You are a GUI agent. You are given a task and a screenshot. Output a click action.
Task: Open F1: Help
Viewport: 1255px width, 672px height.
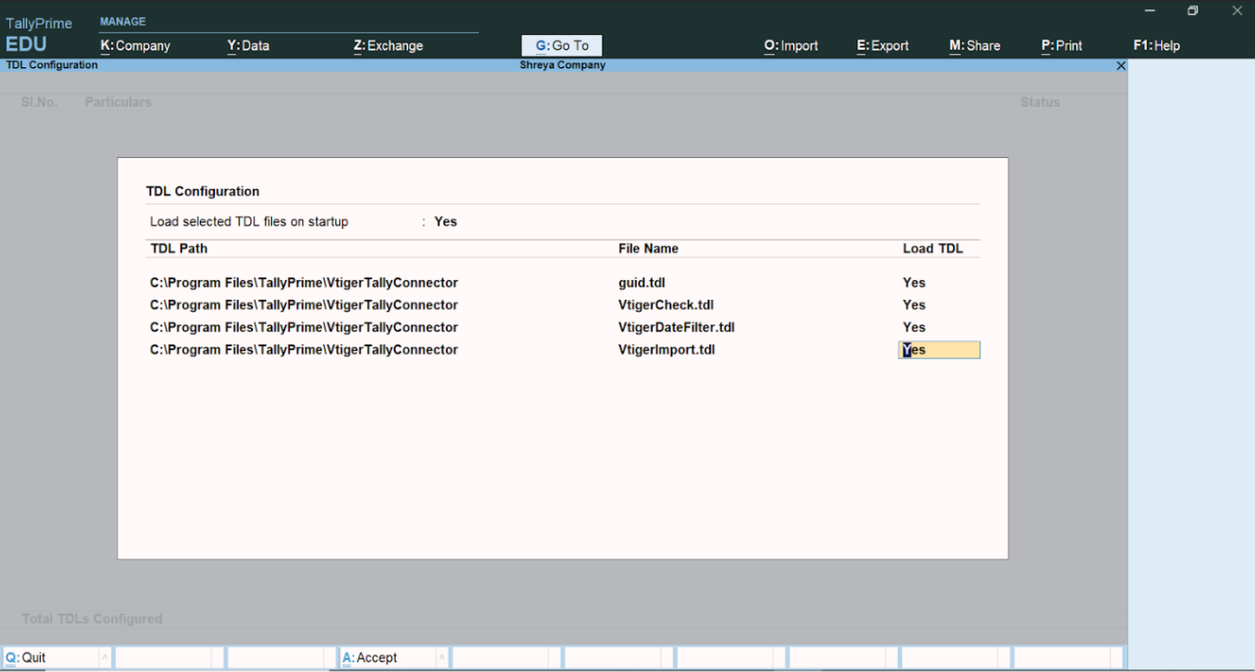click(x=1156, y=45)
